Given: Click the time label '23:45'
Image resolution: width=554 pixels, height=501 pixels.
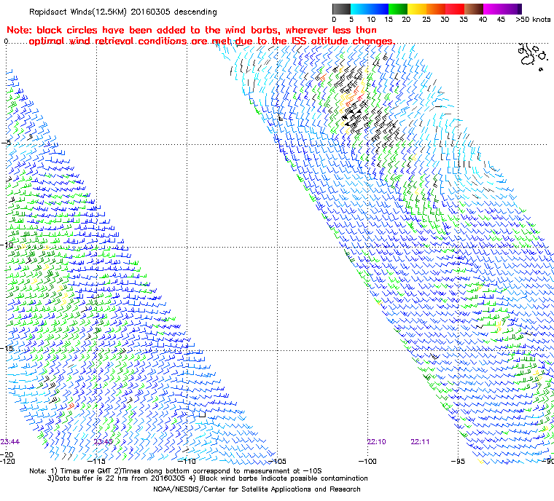Looking at the screenshot, I should (x=104, y=442).
